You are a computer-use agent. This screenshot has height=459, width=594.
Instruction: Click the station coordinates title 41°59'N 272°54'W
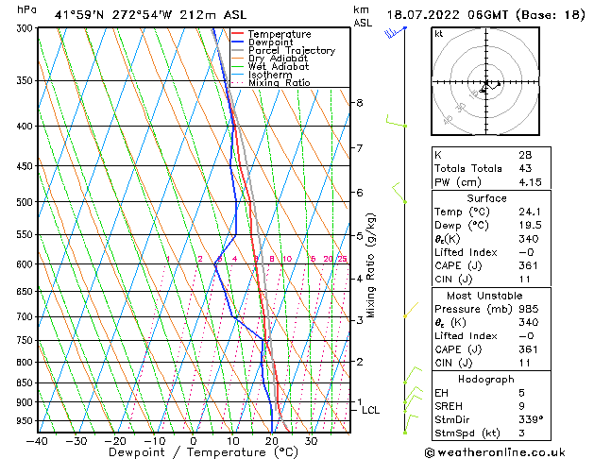tap(113, 15)
